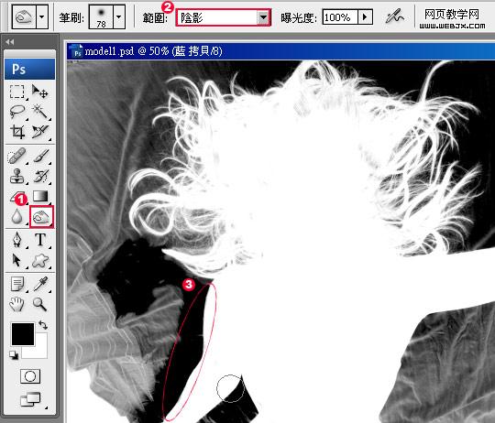Viewport: 495px width, 423px height.
Task: Select the History Brush tool
Action: pos(40,176)
